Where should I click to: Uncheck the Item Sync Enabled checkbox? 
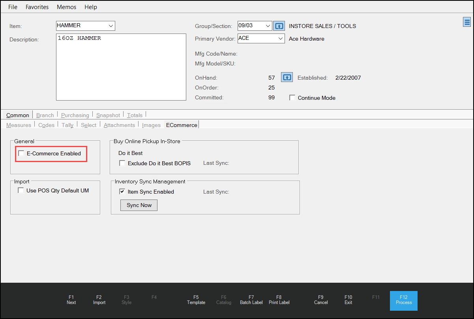tap(122, 192)
